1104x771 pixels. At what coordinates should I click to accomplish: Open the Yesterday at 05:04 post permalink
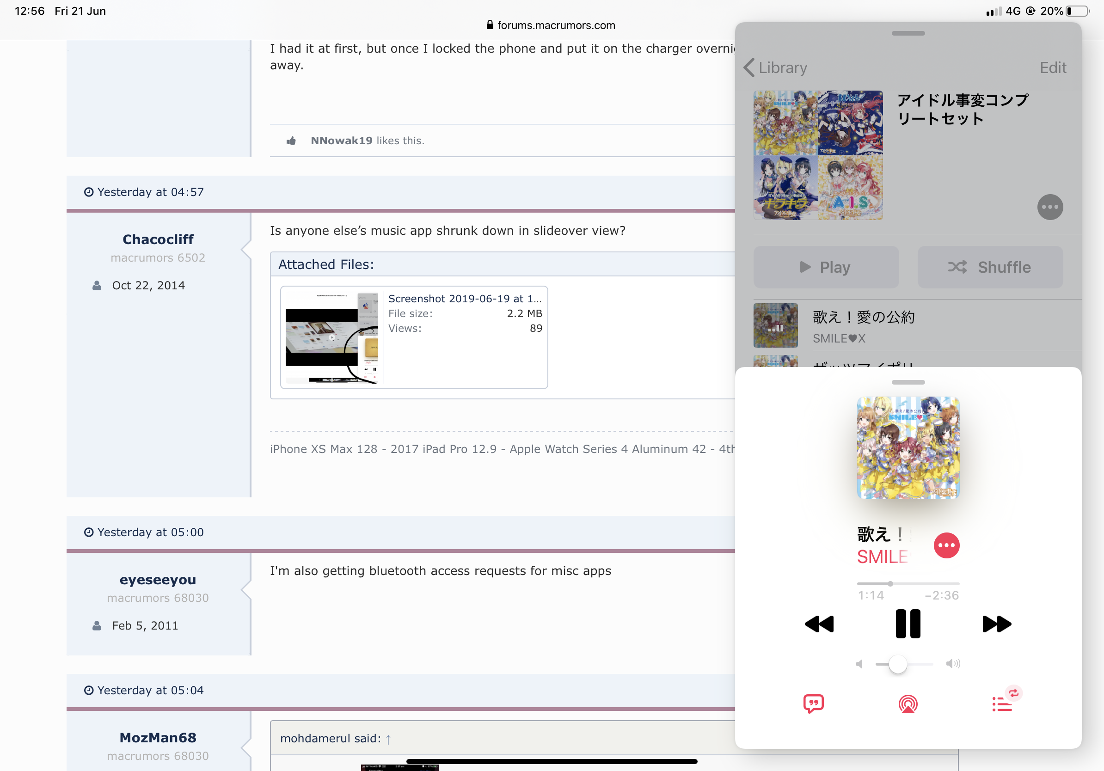pyautogui.click(x=151, y=690)
